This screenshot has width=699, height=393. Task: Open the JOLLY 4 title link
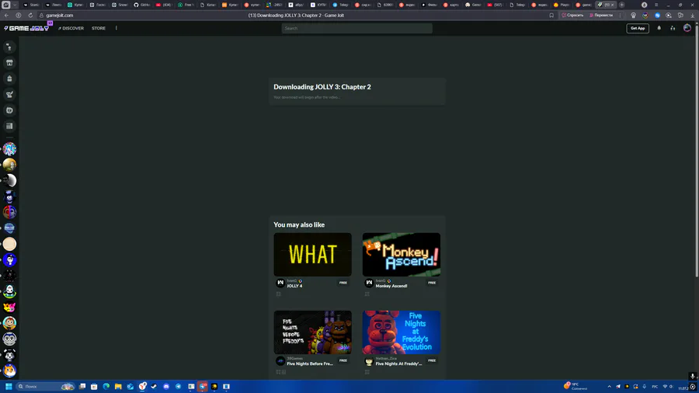[x=294, y=286]
